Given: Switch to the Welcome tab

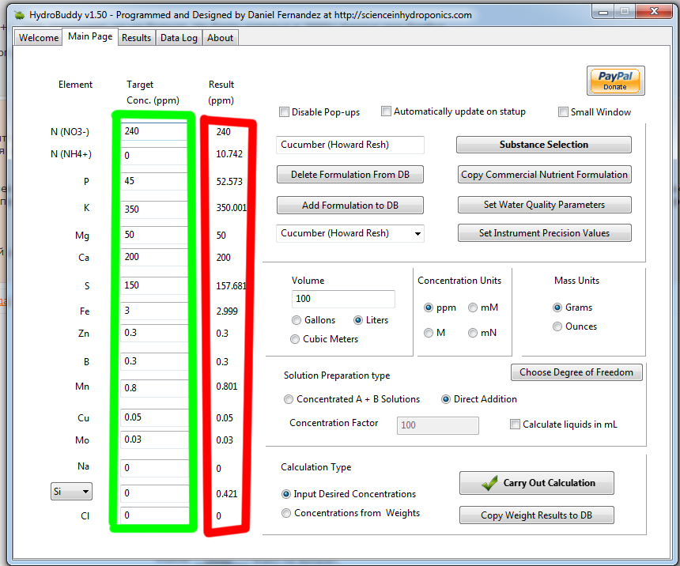Looking at the screenshot, I should point(39,38).
